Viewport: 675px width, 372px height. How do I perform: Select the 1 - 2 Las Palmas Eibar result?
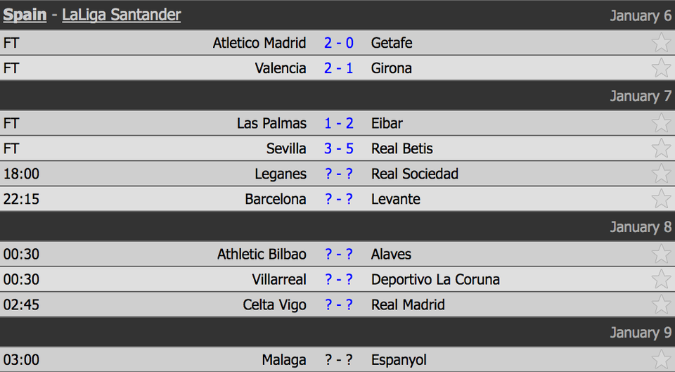(339, 123)
